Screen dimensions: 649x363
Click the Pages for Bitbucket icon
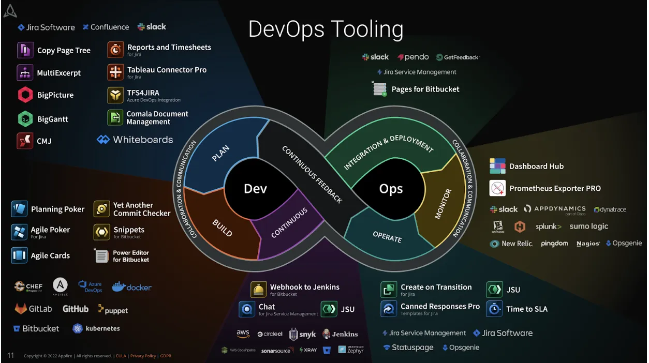pos(380,89)
